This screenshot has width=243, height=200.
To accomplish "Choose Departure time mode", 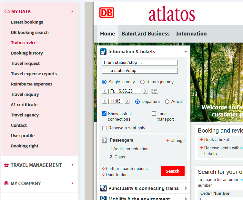I will [137, 102].
